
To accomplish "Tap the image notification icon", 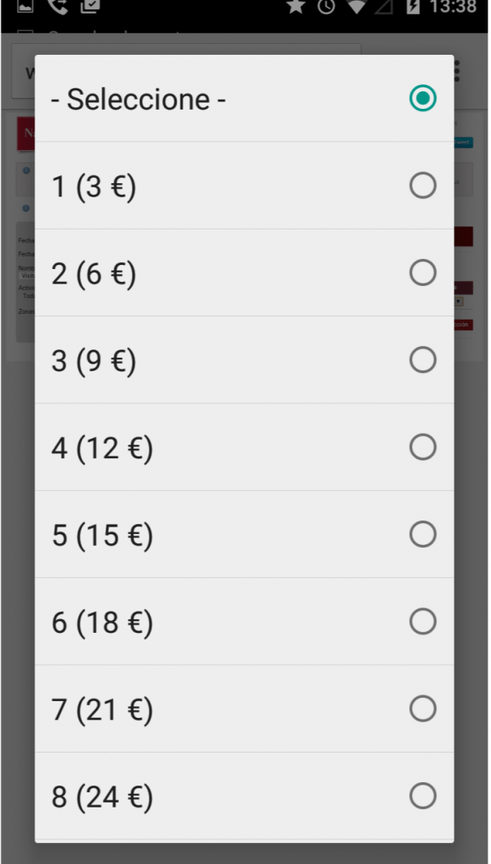I will click(25, 6).
